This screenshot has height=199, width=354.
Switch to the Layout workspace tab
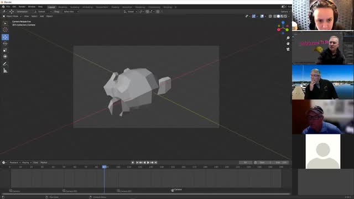pos(51,7)
